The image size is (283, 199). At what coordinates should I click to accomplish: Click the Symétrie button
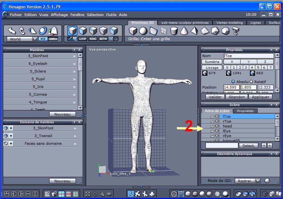tap(212, 62)
